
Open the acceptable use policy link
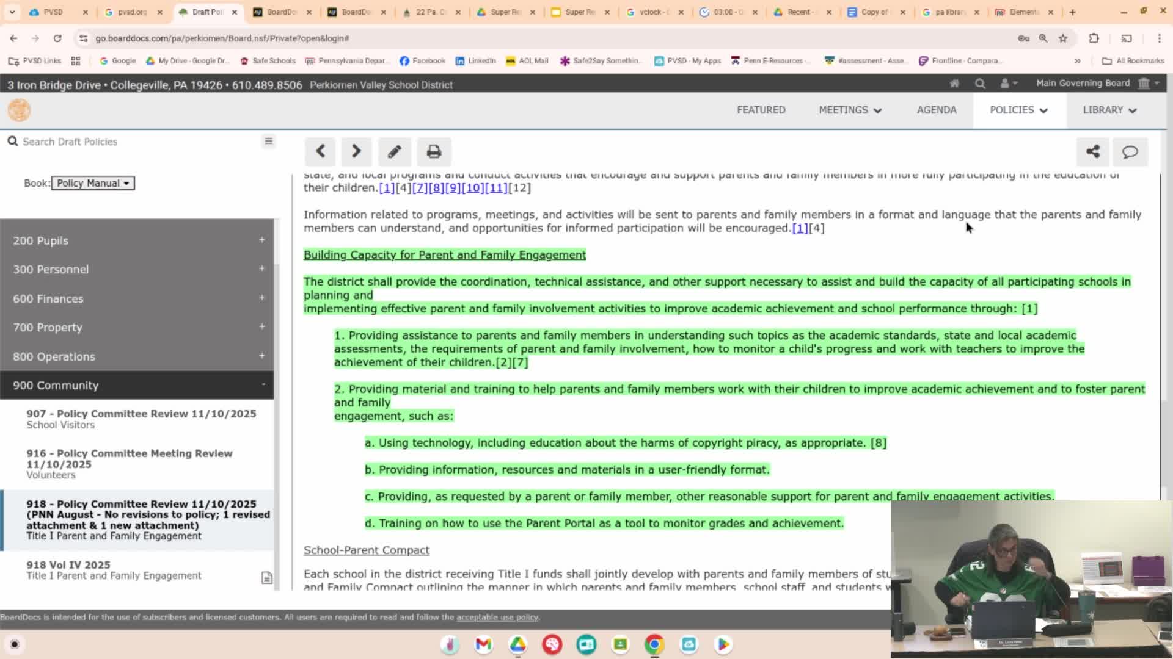click(x=497, y=617)
